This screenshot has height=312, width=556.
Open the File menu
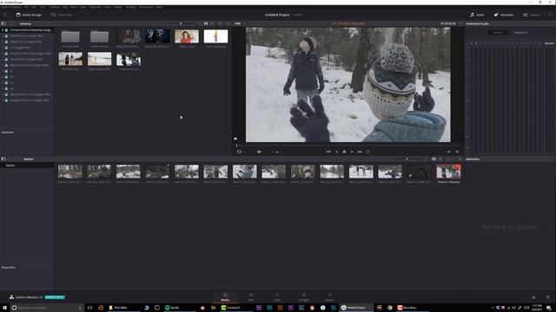(x=27, y=7)
